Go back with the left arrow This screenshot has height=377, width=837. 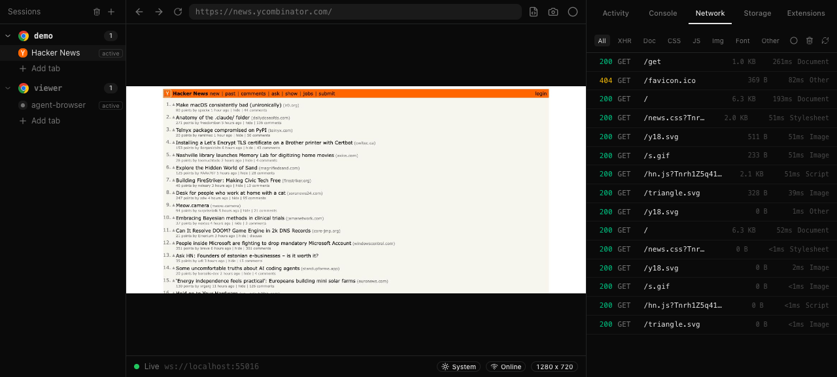[139, 12]
